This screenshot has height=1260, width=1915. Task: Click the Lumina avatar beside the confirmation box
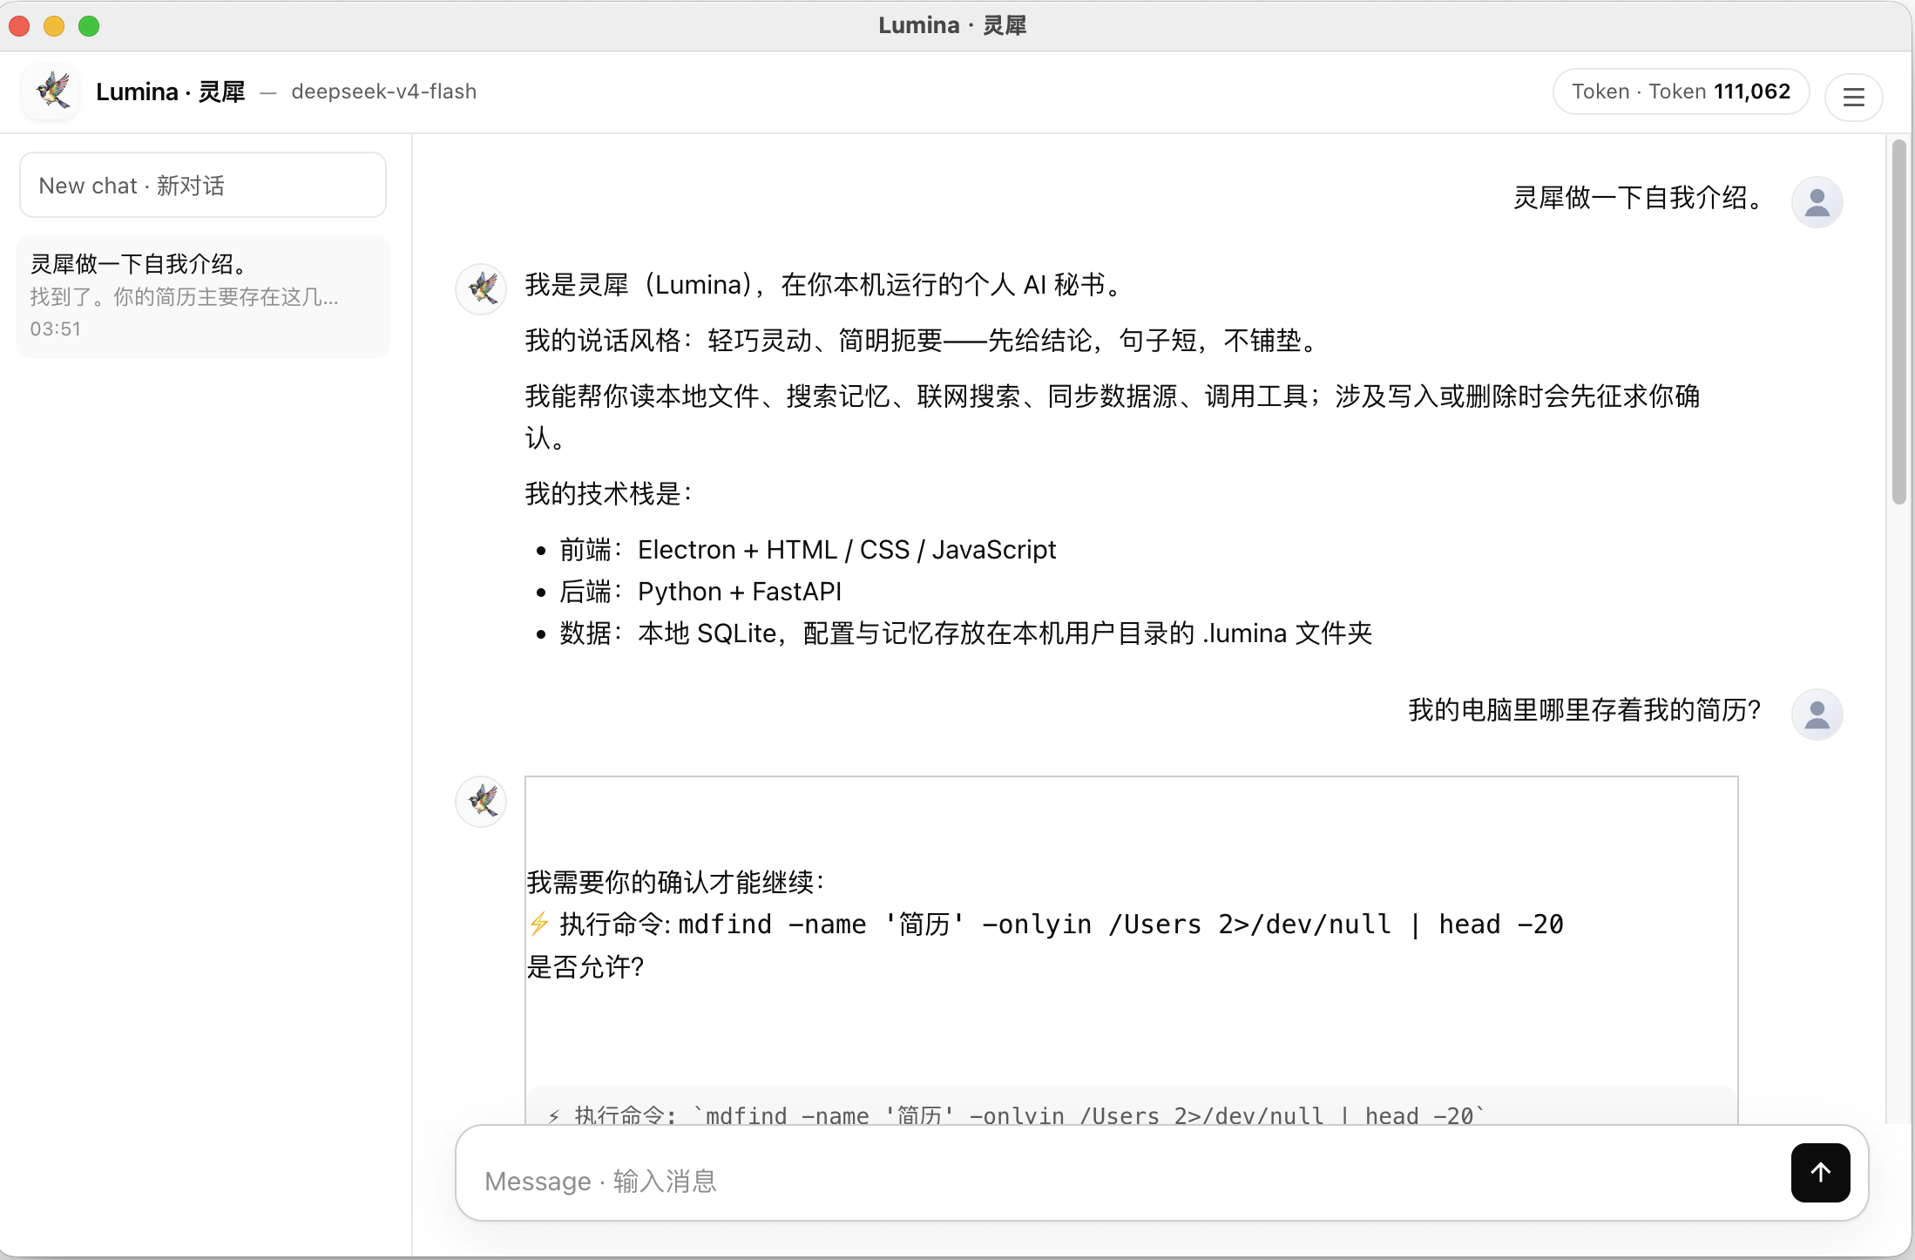(482, 801)
